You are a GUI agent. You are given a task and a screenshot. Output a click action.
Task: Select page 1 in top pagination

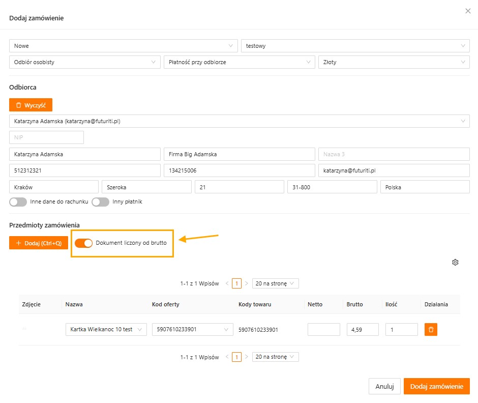(x=236, y=283)
